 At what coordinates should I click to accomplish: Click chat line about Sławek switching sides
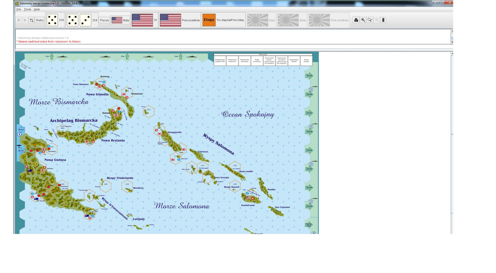(49, 41)
